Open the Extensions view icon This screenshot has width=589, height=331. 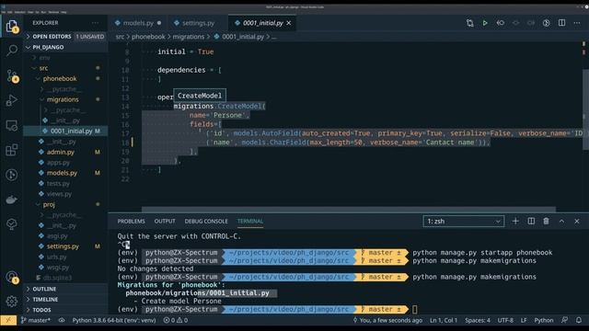pyautogui.click(x=12, y=150)
